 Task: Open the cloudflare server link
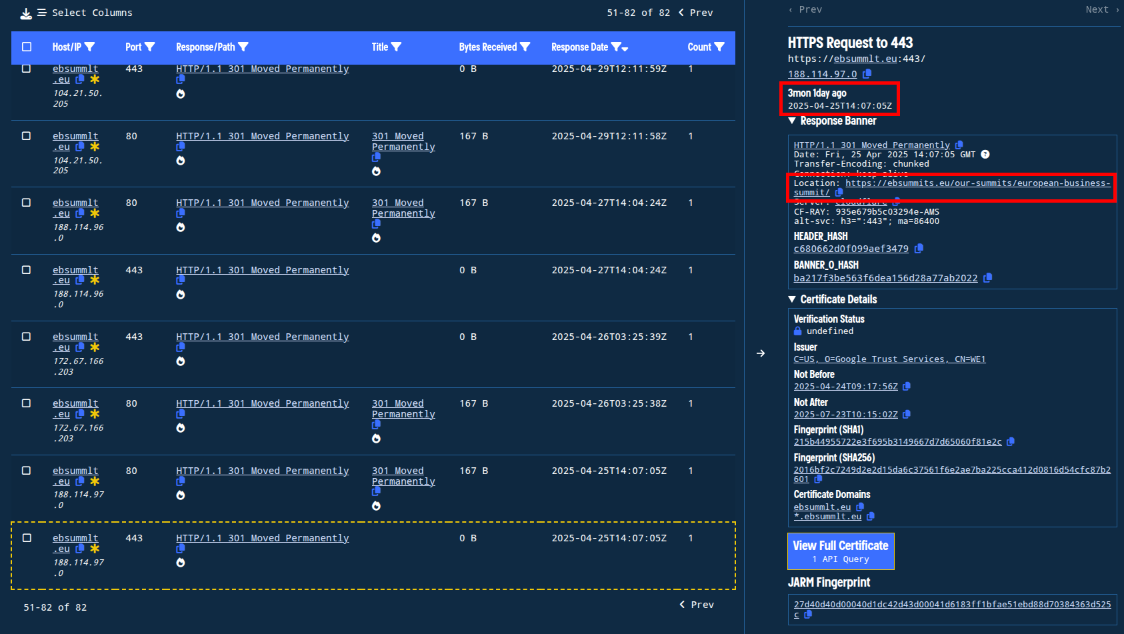862,201
